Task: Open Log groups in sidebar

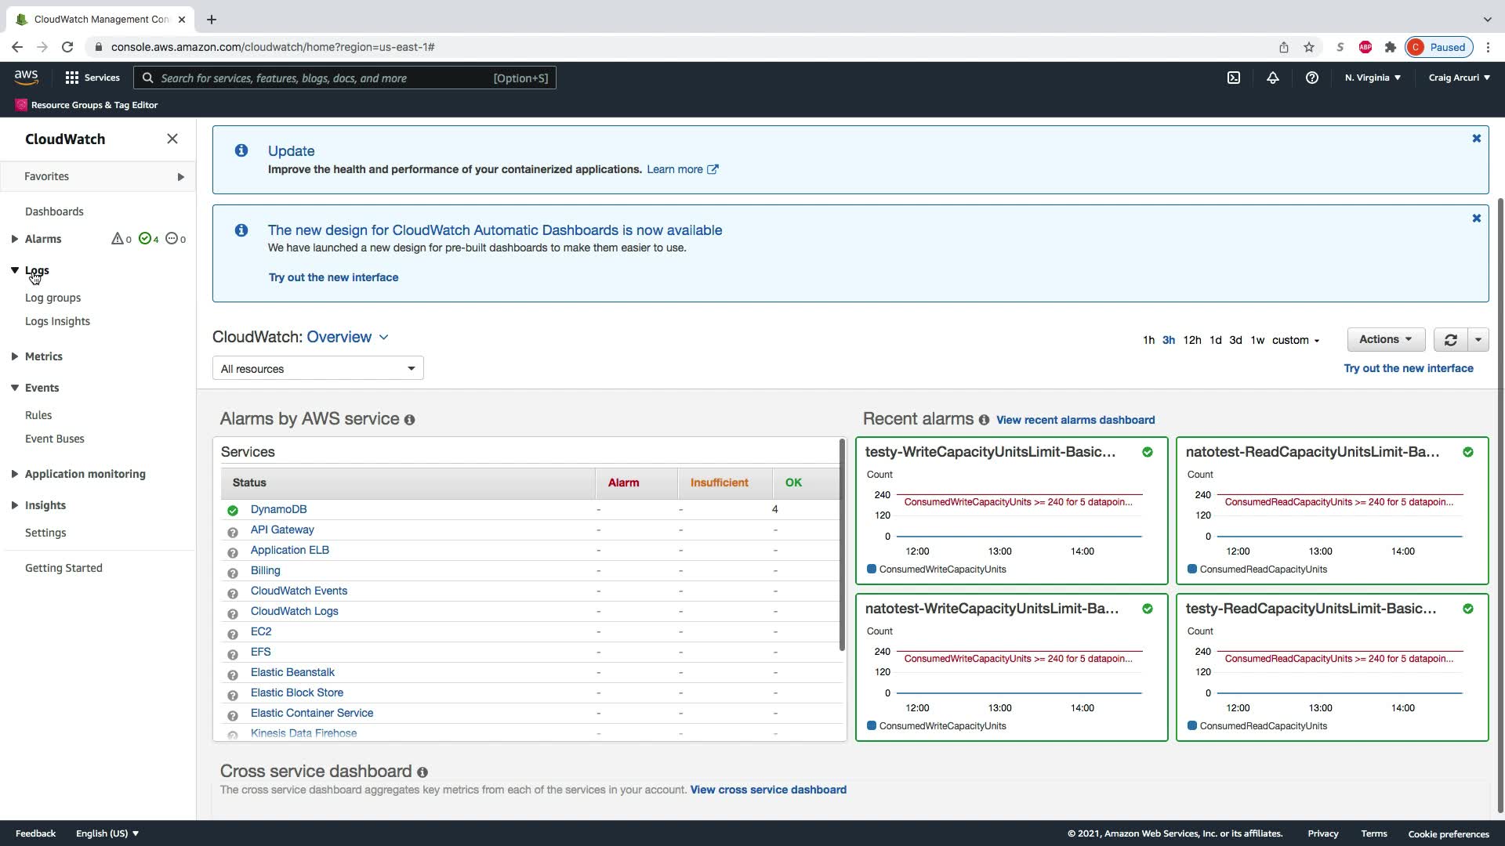Action: click(53, 298)
